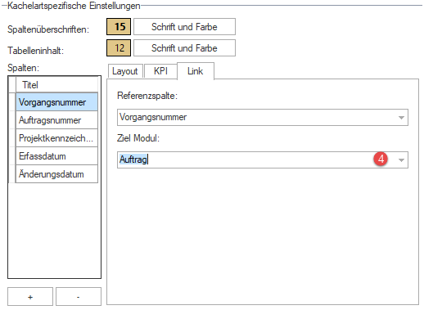The height and width of the screenshot is (310, 424).
Task: Switch to the Layout tab
Action: point(125,71)
